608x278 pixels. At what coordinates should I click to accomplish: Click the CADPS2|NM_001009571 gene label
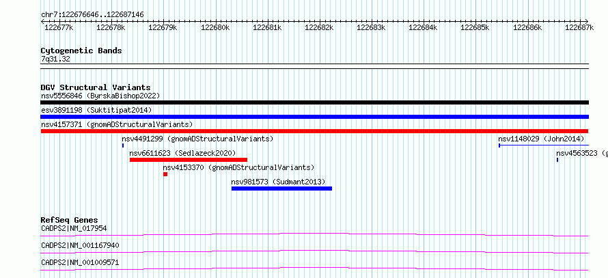[80, 262]
